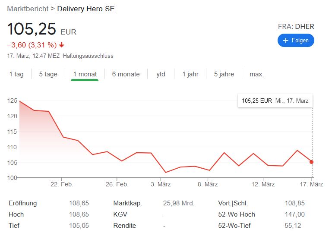332x236 pixels.
Task: Open the Haftungsausschluss disclaimer link
Action: [x=88, y=56]
